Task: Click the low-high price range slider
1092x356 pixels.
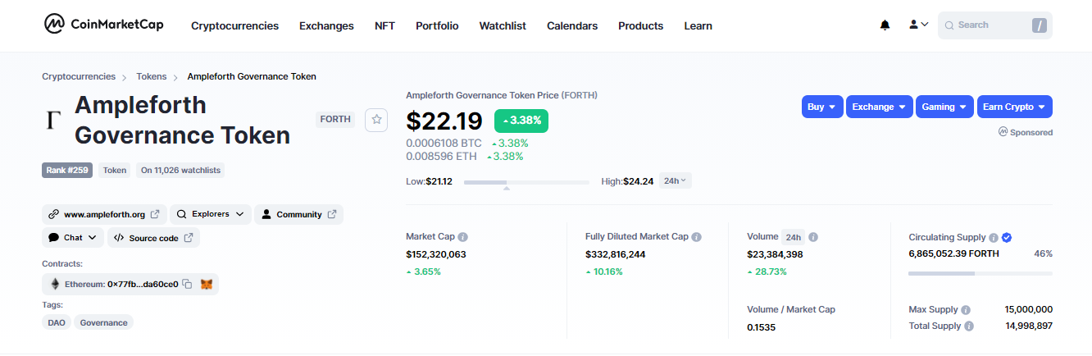Action: point(526,181)
